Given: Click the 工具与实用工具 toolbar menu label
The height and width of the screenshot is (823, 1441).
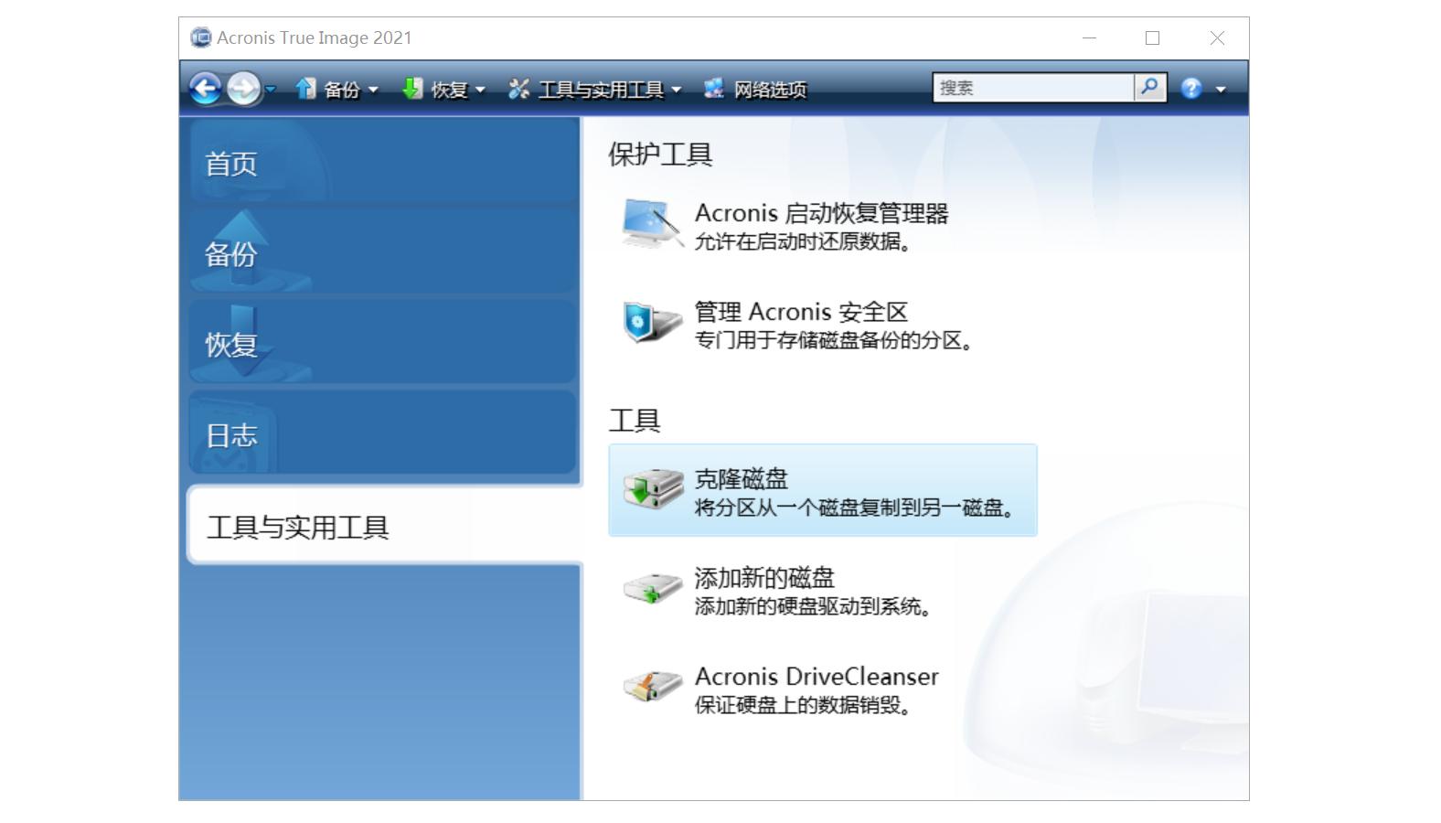Looking at the screenshot, I should [601, 90].
